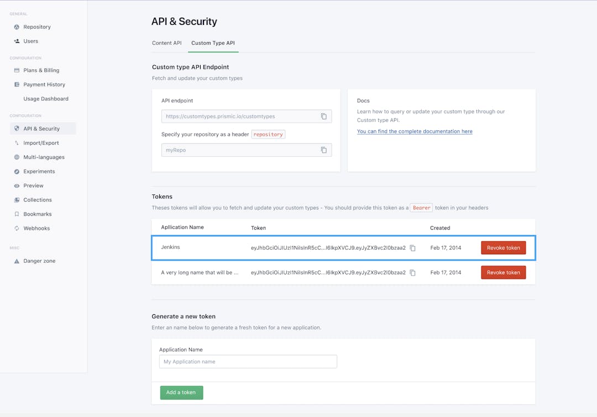Image resolution: width=597 pixels, height=417 pixels.
Task: Copy the myRepo repository name
Action: pyautogui.click(x=324, y=150)
